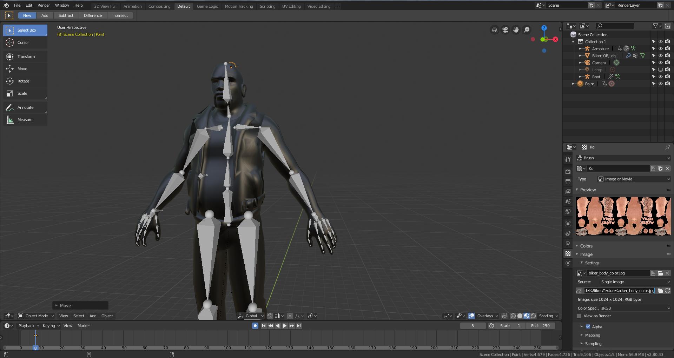The width and height of the screenshot is (674, 358).
Task: Open the Source Single Image dropdown
Action: (x=635, y=282)
